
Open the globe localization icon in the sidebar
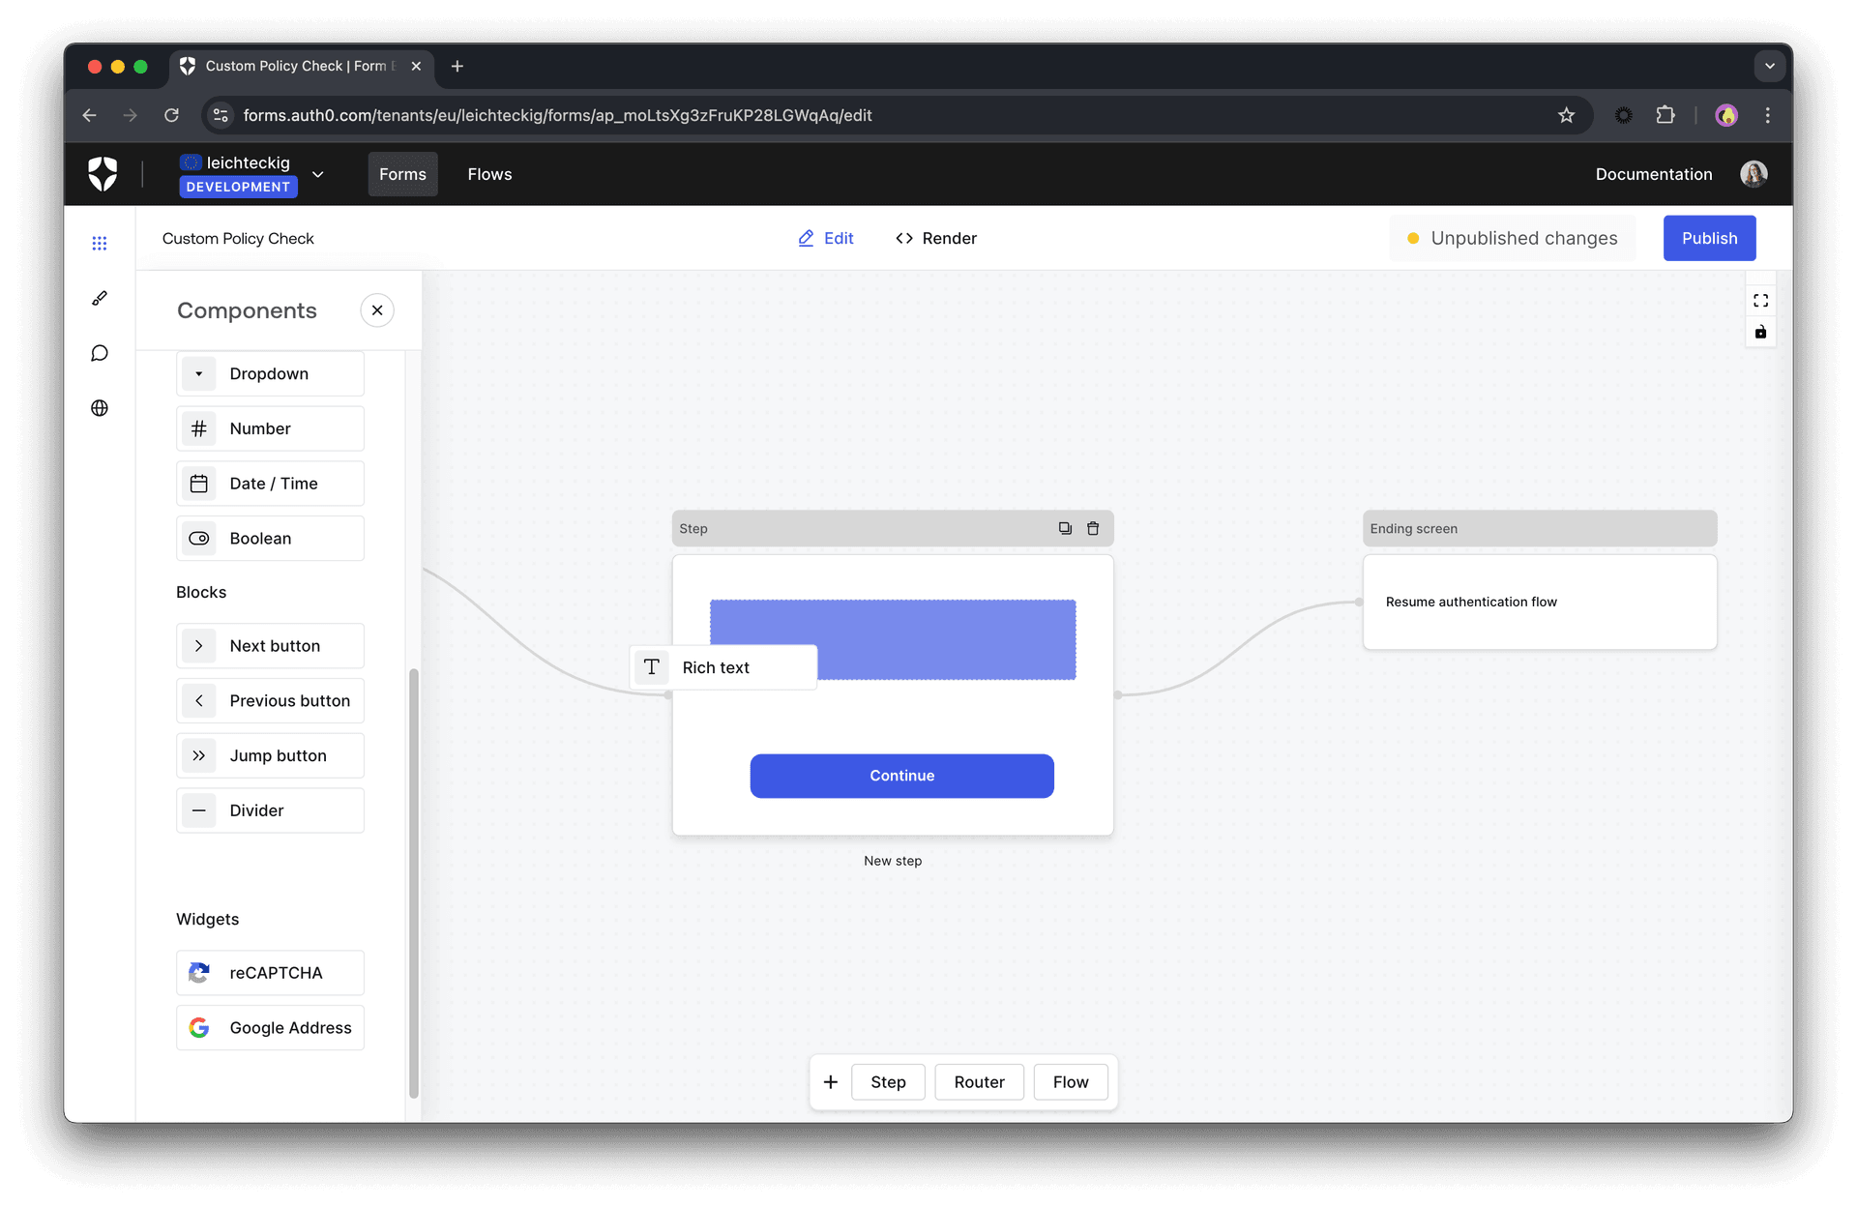(100, 408)
